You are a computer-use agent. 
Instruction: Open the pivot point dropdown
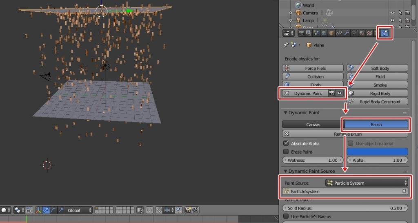[19, 210]
